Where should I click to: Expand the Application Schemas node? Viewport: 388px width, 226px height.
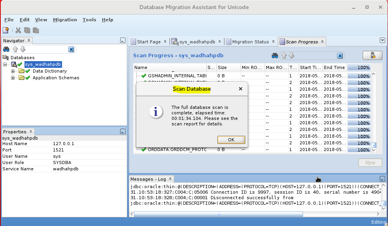pos(13,78)
